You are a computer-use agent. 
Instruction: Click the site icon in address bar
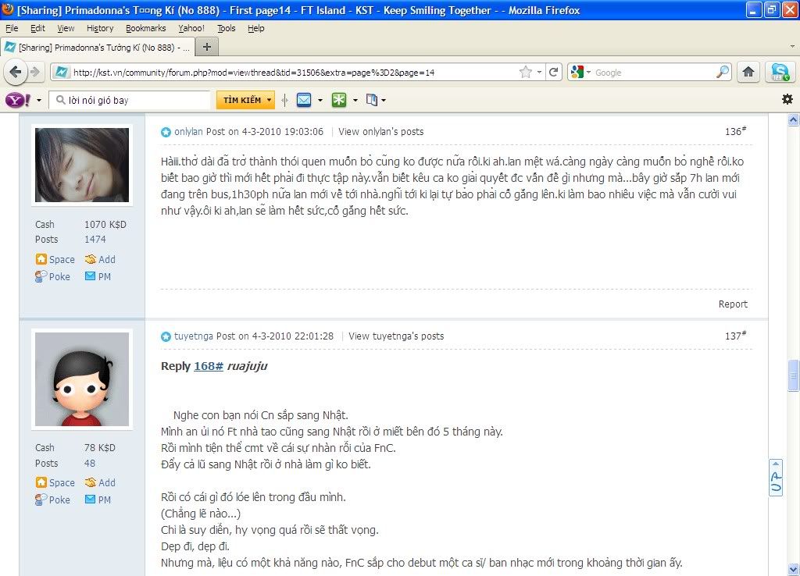click(61, 73)
